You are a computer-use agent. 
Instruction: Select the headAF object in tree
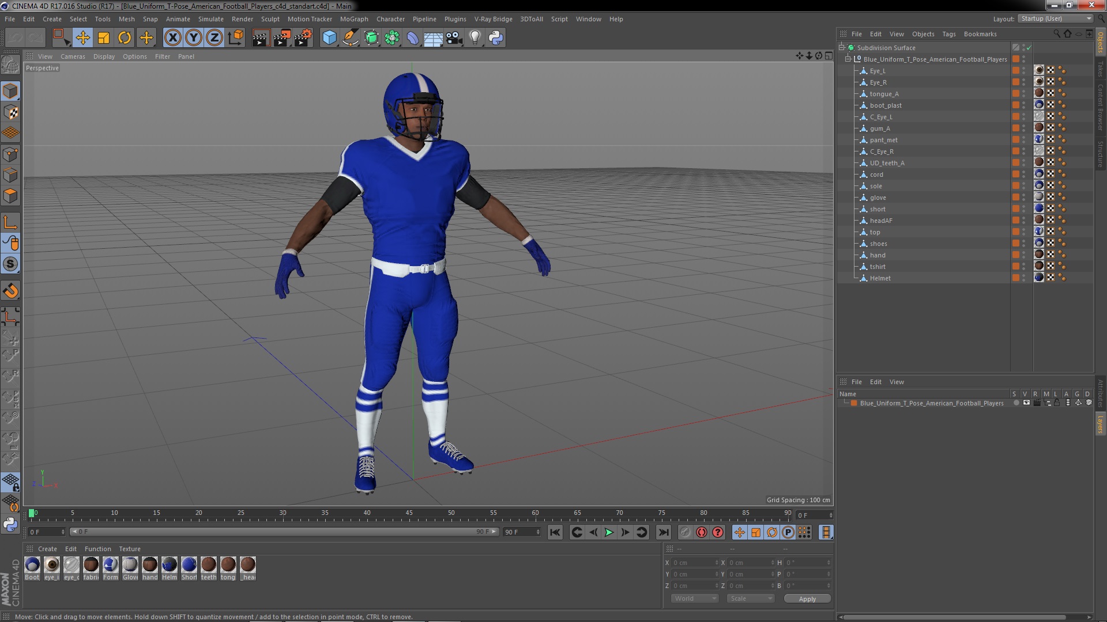pos(881,221)
